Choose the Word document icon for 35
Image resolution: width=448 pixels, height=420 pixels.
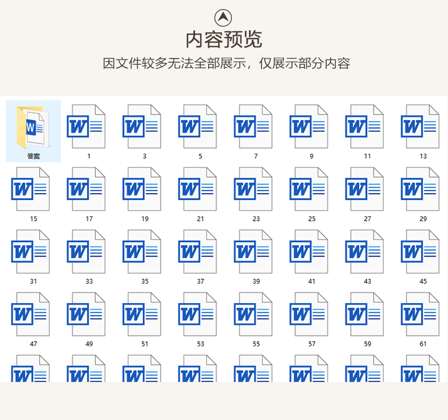pyautogui.click(x=142, y=251)
